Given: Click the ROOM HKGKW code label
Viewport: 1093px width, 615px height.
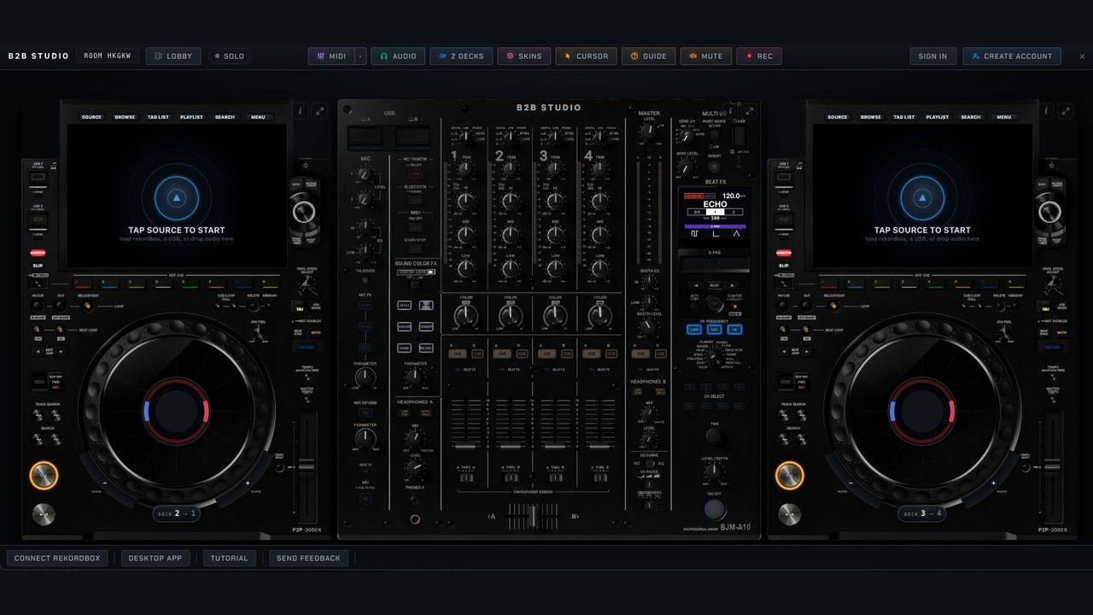Looking at the screenshot, I should (108, 56).
